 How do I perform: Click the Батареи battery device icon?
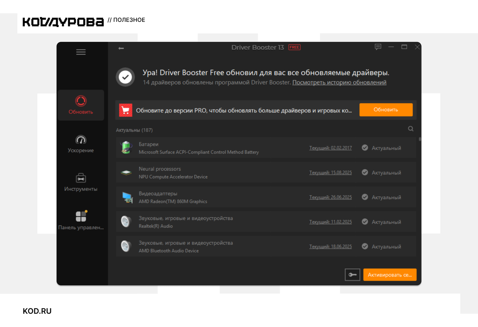[x=126, y=148]
